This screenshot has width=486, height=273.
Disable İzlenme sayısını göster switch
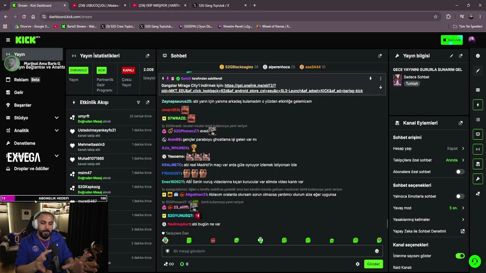tap(460, 256)
